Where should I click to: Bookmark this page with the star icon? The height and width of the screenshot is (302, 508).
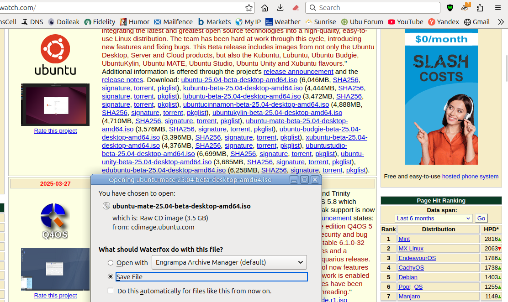pyautogui.click(x=249, y=8)
